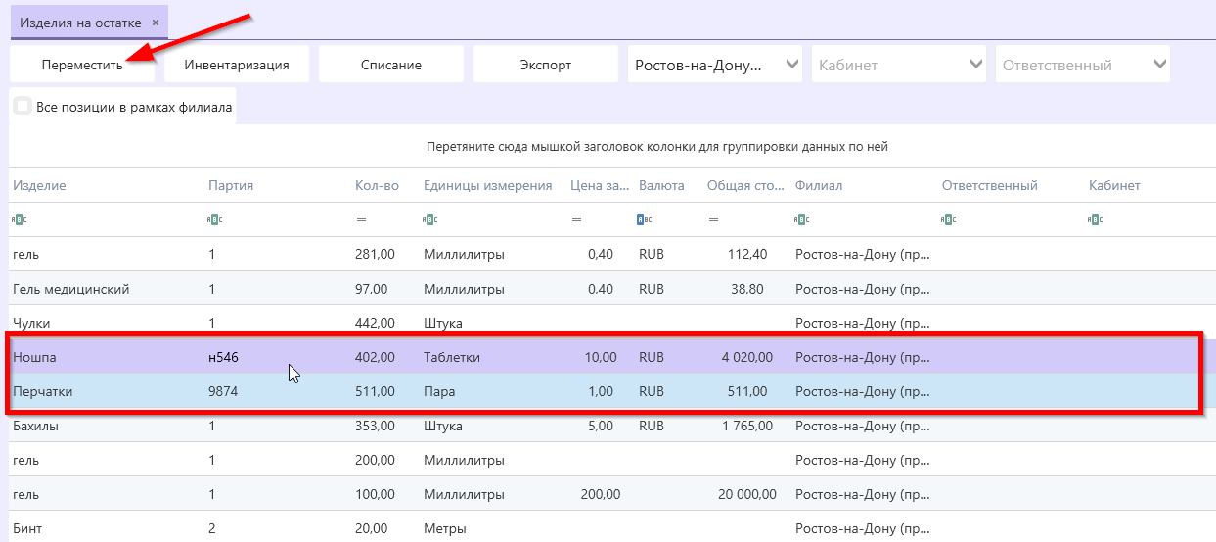The image size is (1216, 542).
Task: Click total cost cell 1 765,00
Action: pos(747,426)
